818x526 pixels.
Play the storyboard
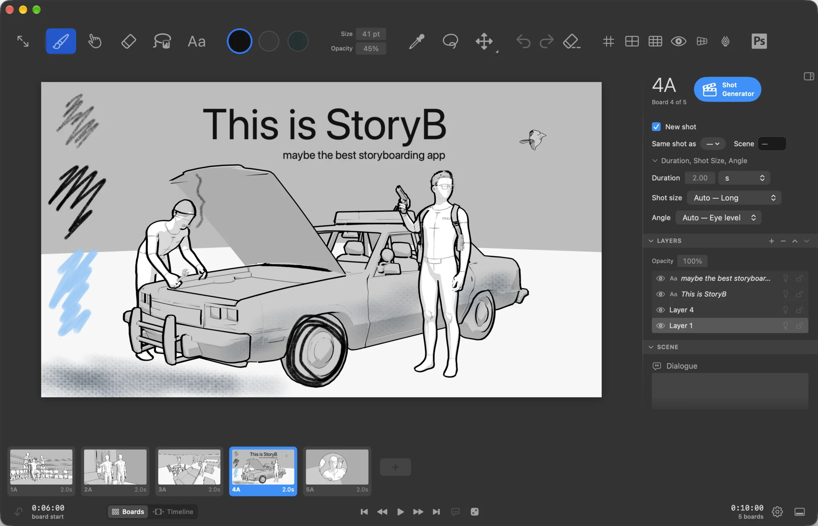400,512
